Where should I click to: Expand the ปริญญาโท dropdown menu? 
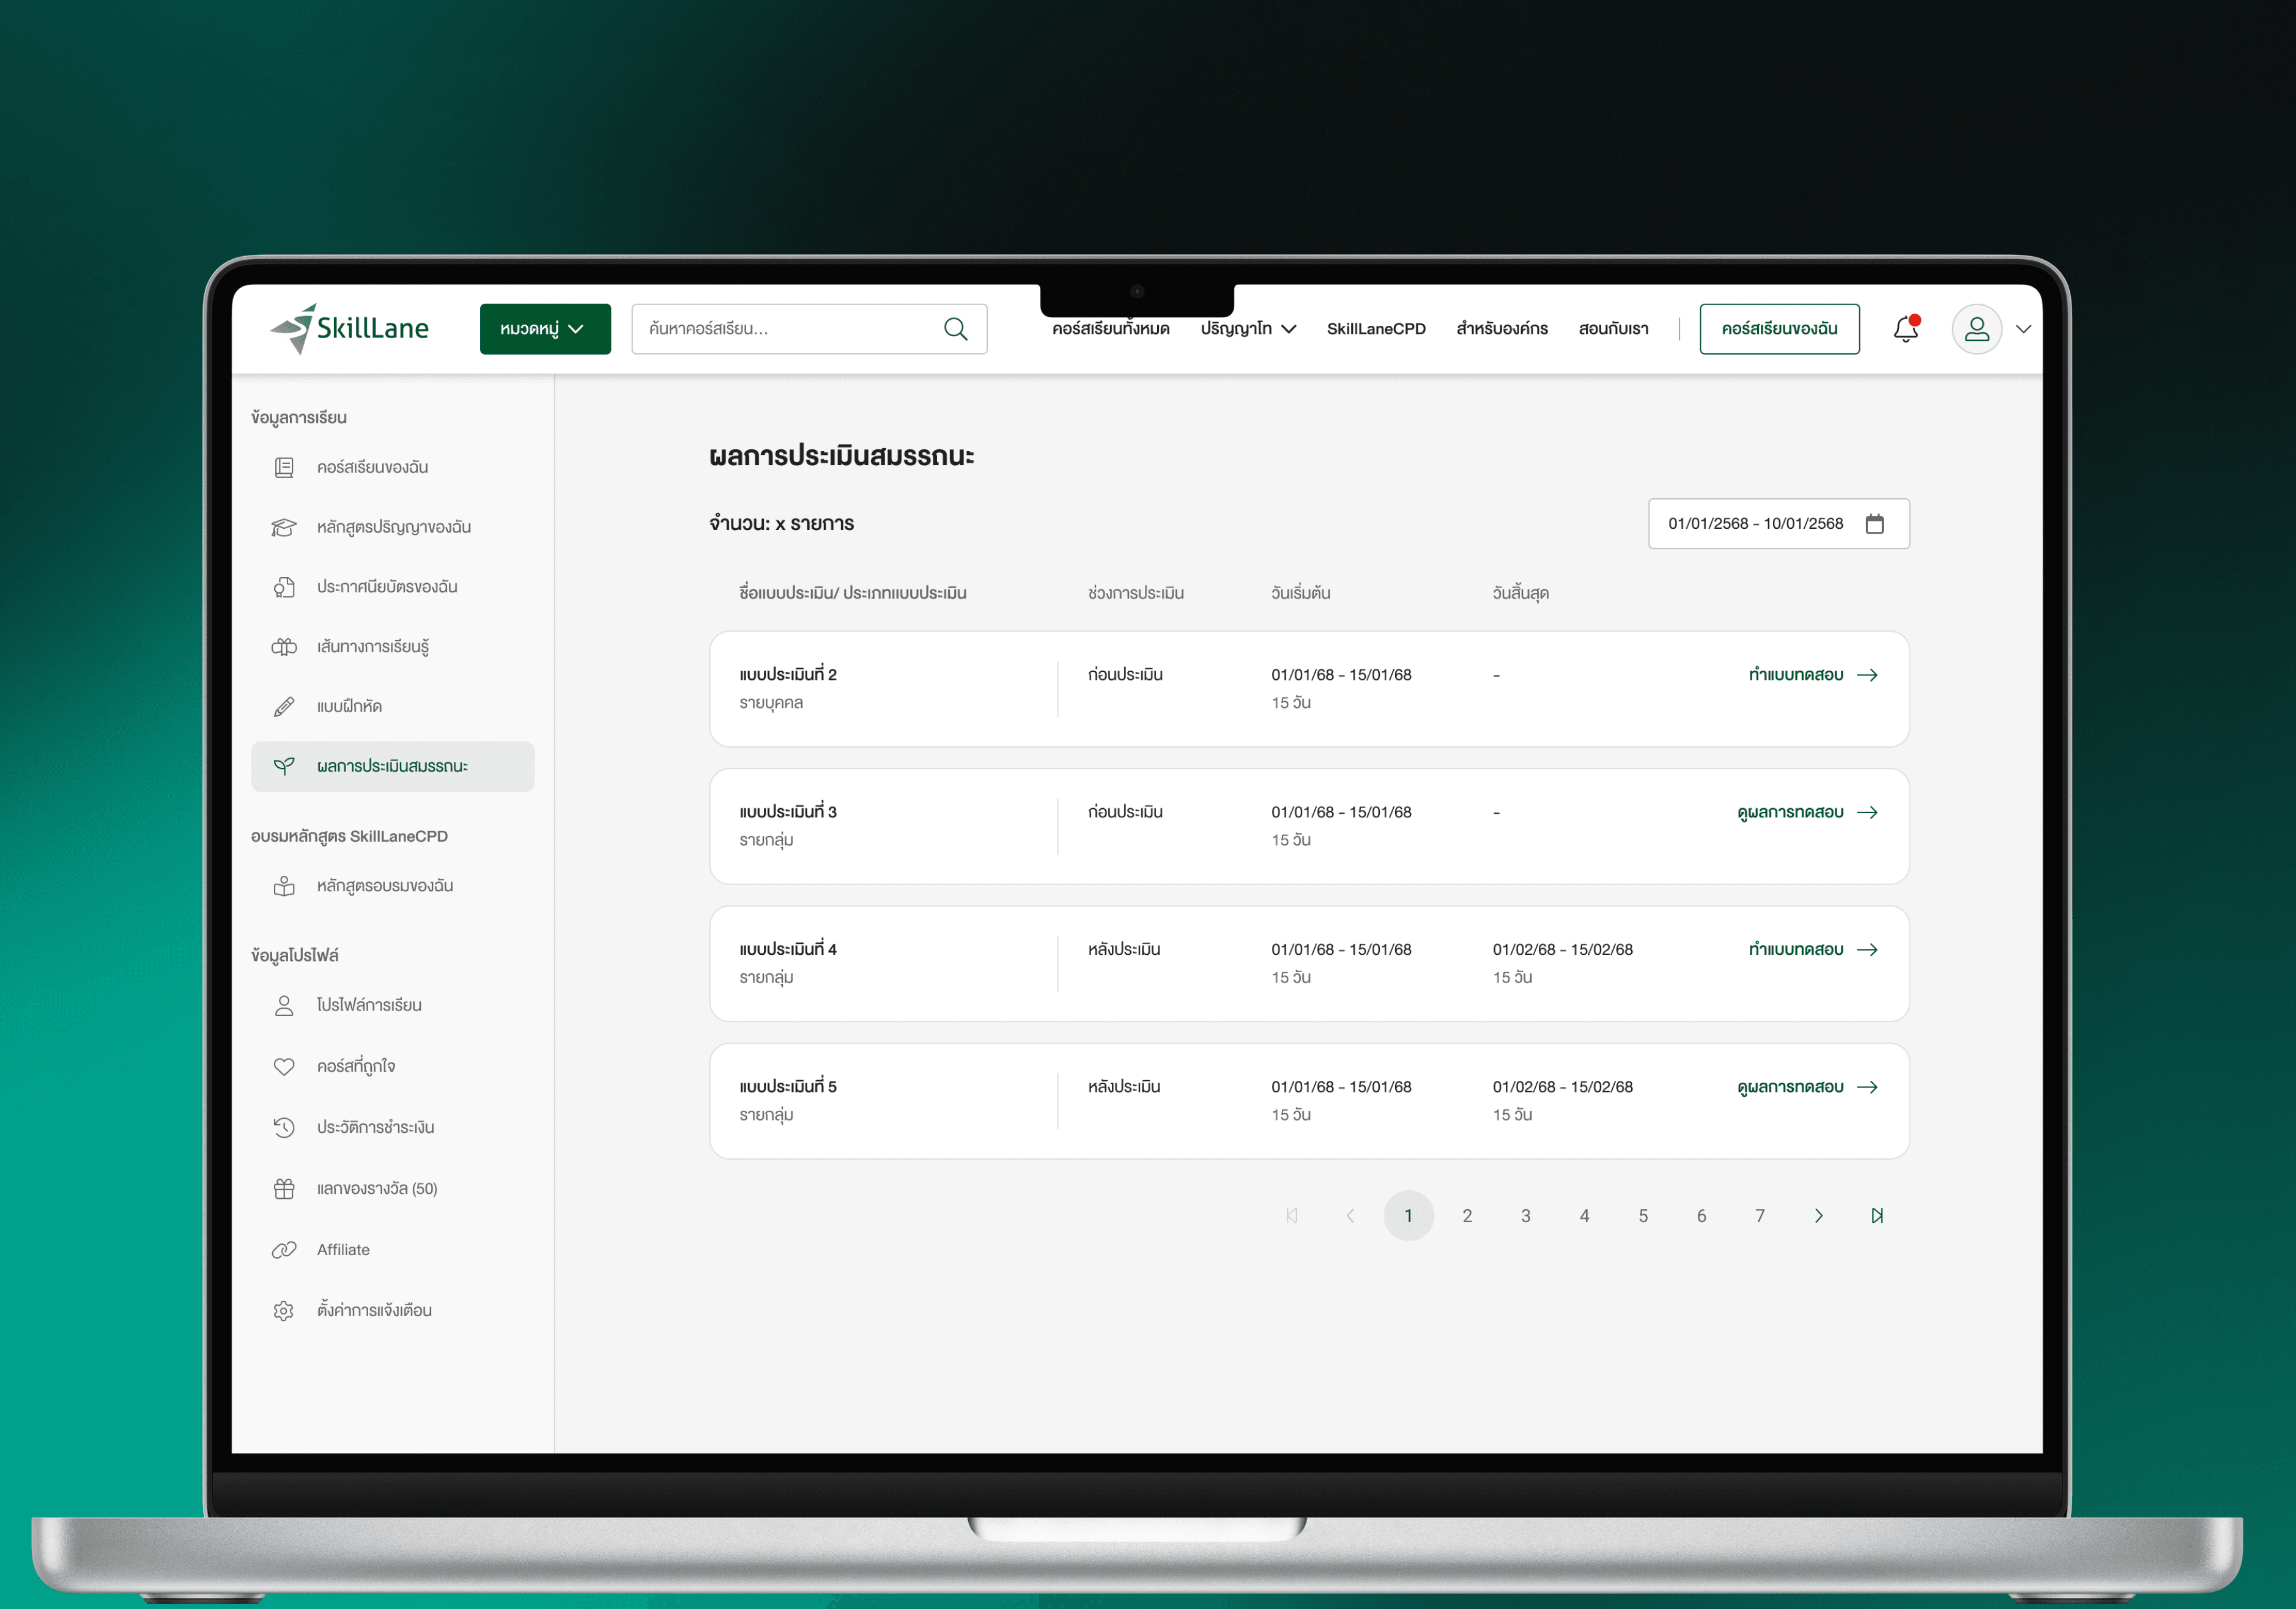click(x=1248, y=329)
